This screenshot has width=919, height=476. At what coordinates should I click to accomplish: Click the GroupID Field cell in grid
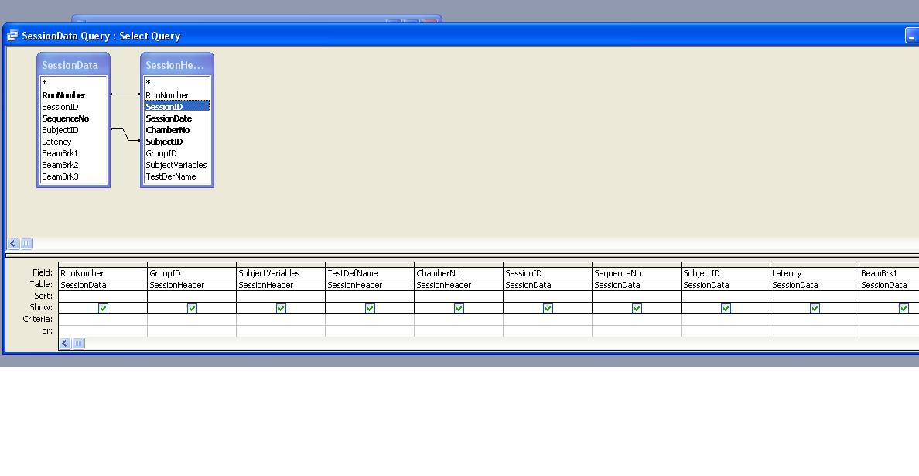192,273
